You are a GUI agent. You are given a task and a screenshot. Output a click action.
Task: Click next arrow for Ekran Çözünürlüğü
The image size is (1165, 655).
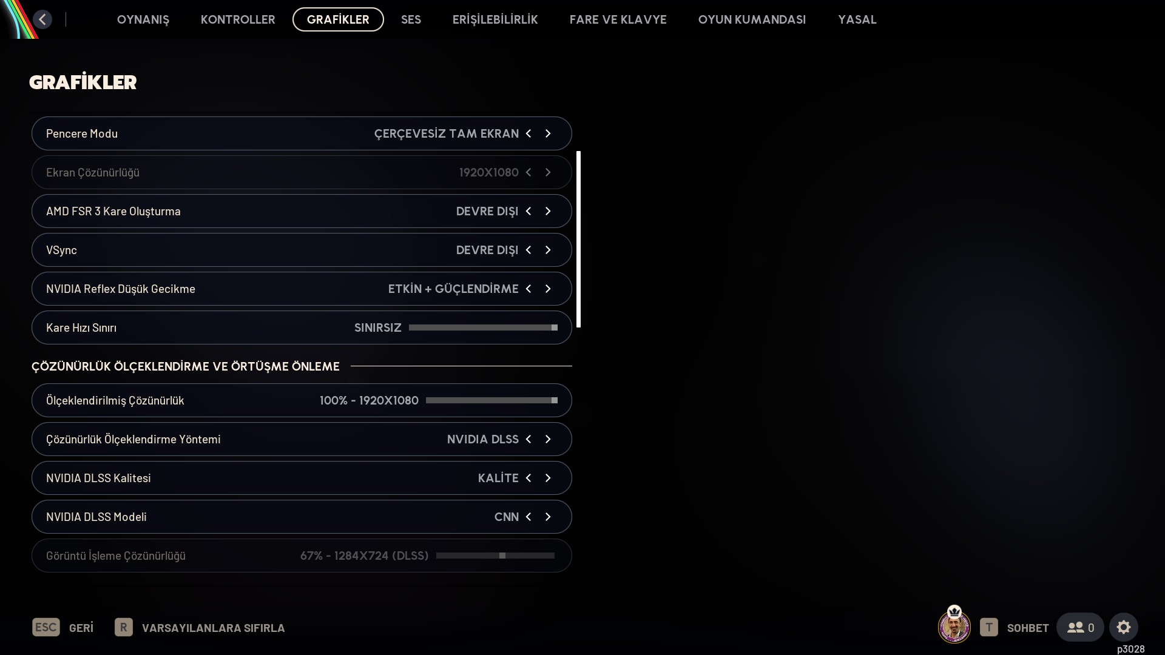tap(548, 172)
